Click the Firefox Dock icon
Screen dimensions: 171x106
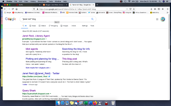[x=95, y=103]
